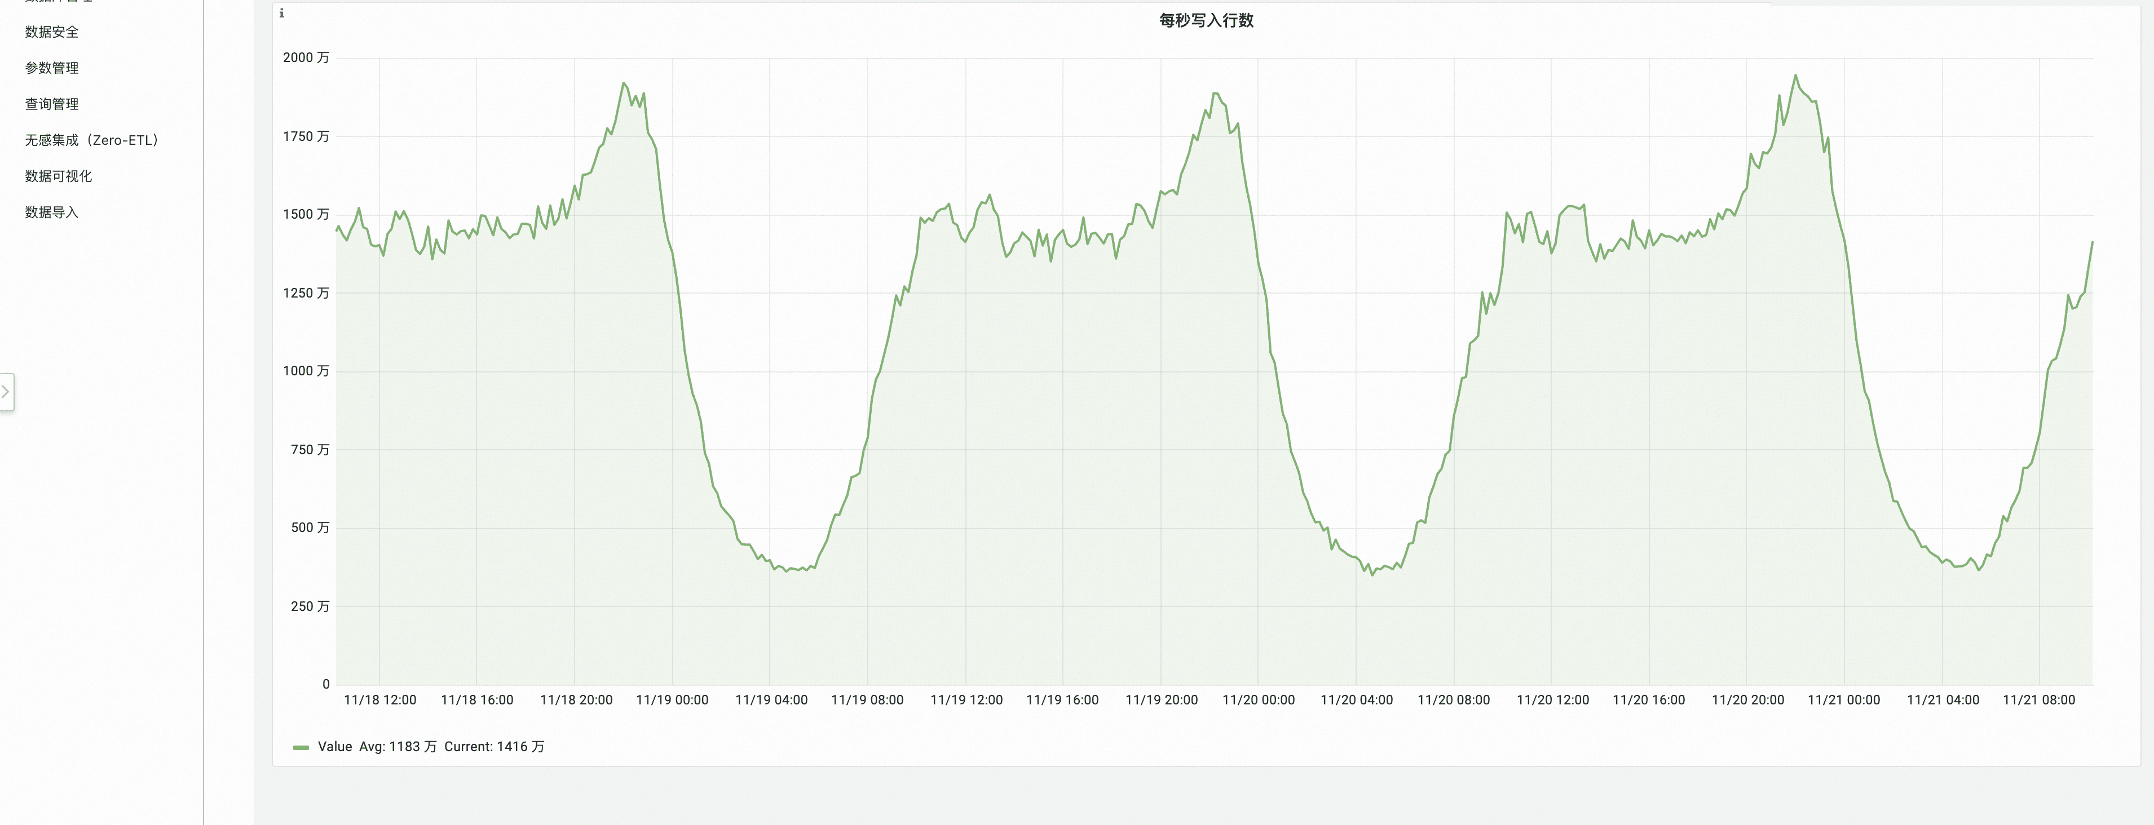Image resolution: width=2154 pixels, height=825 pixels.
Task: Open the 数据导入 page
Action: click(52, 212)
